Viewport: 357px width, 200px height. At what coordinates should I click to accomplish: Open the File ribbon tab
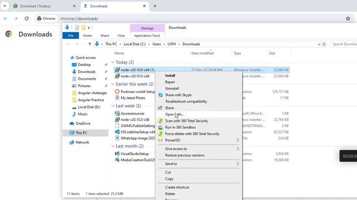[71, 36]
